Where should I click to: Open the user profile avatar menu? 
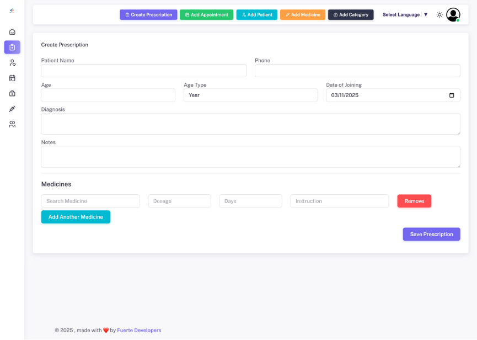coord(453,15)
